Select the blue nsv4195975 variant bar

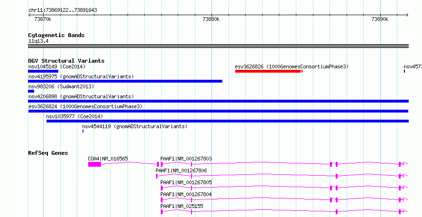(125, 81)
